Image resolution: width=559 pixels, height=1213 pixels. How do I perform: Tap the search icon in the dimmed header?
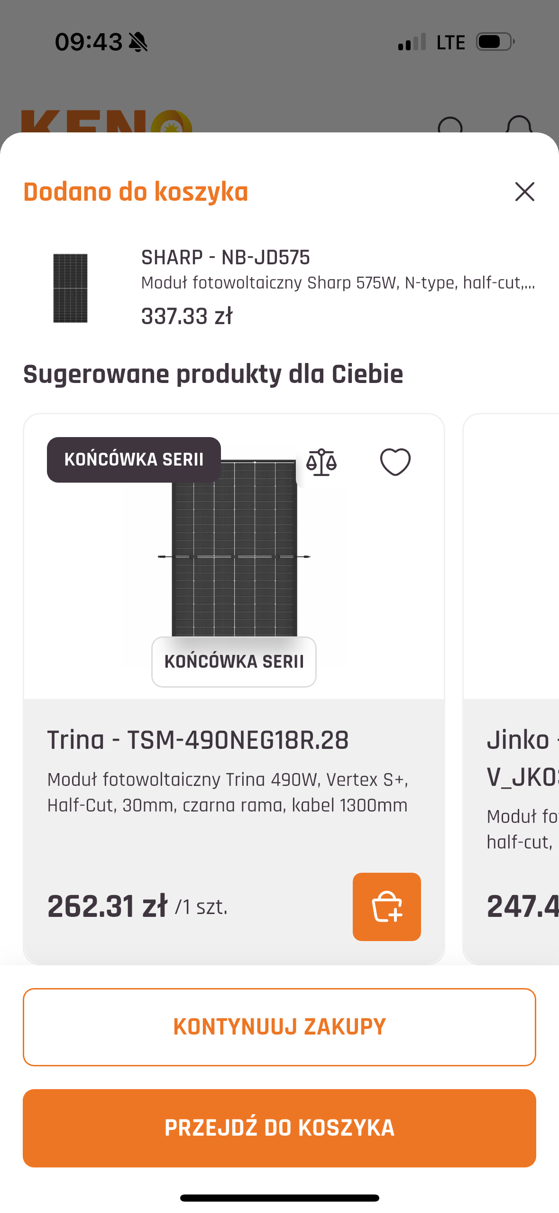pos(449,125)
